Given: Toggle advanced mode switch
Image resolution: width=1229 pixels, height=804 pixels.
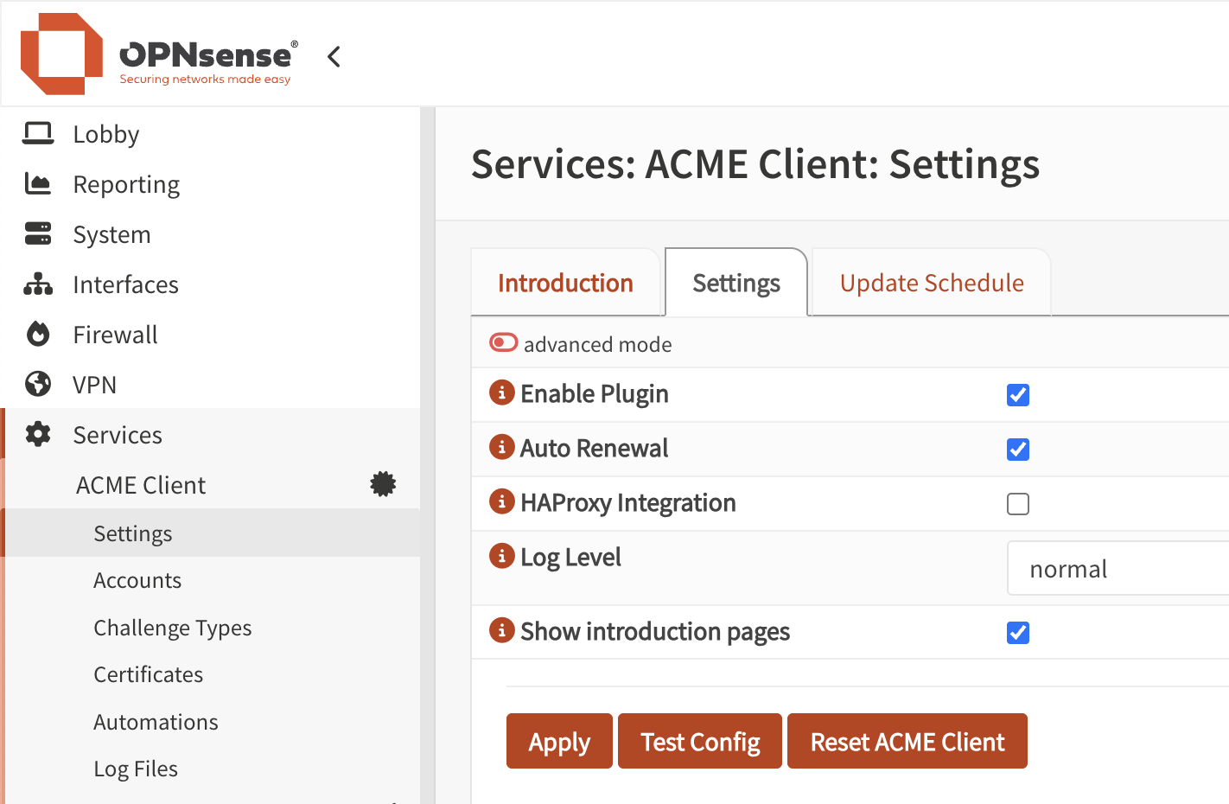Looking at the screenshot, I should click(x=503, y=343).
